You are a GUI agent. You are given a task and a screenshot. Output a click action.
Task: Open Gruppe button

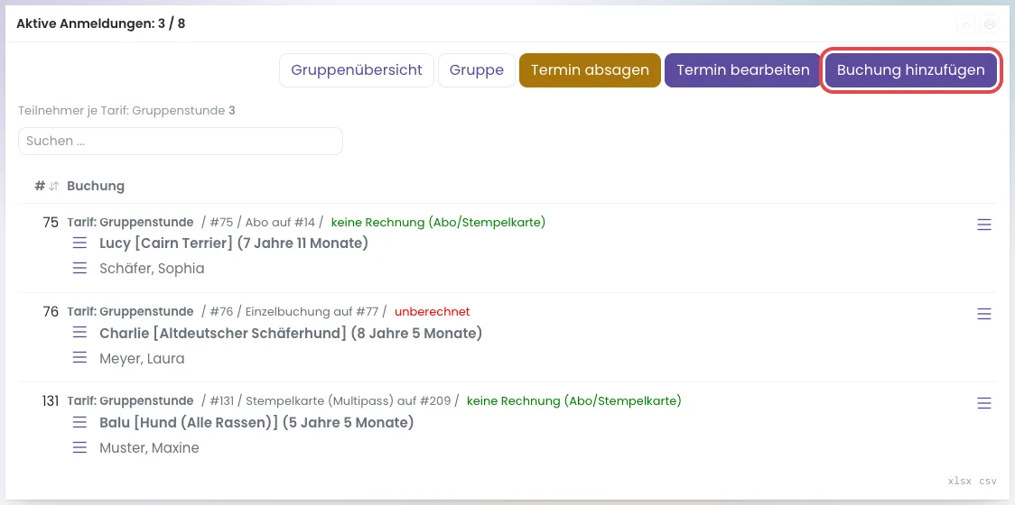(x=477, y=69)
